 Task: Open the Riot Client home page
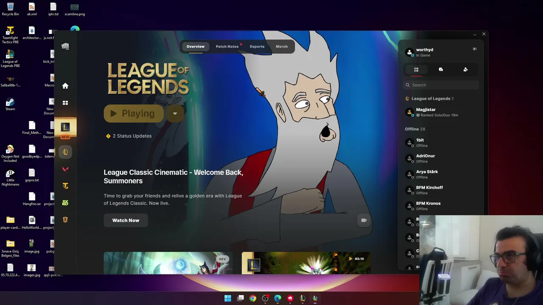click(x=65, y=86)
